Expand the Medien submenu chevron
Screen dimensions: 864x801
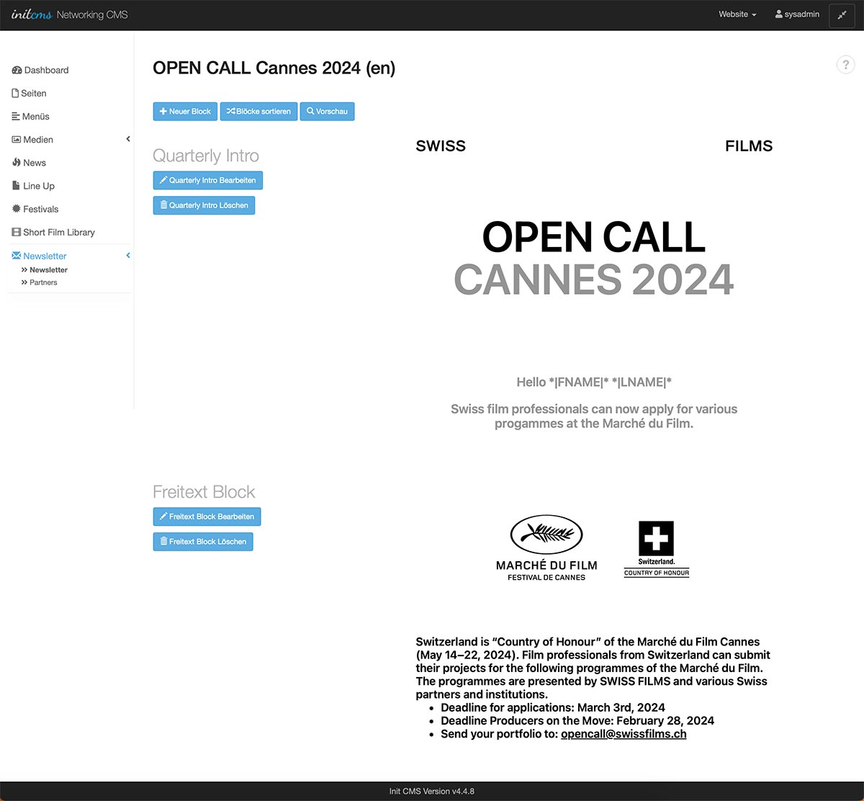128,139
